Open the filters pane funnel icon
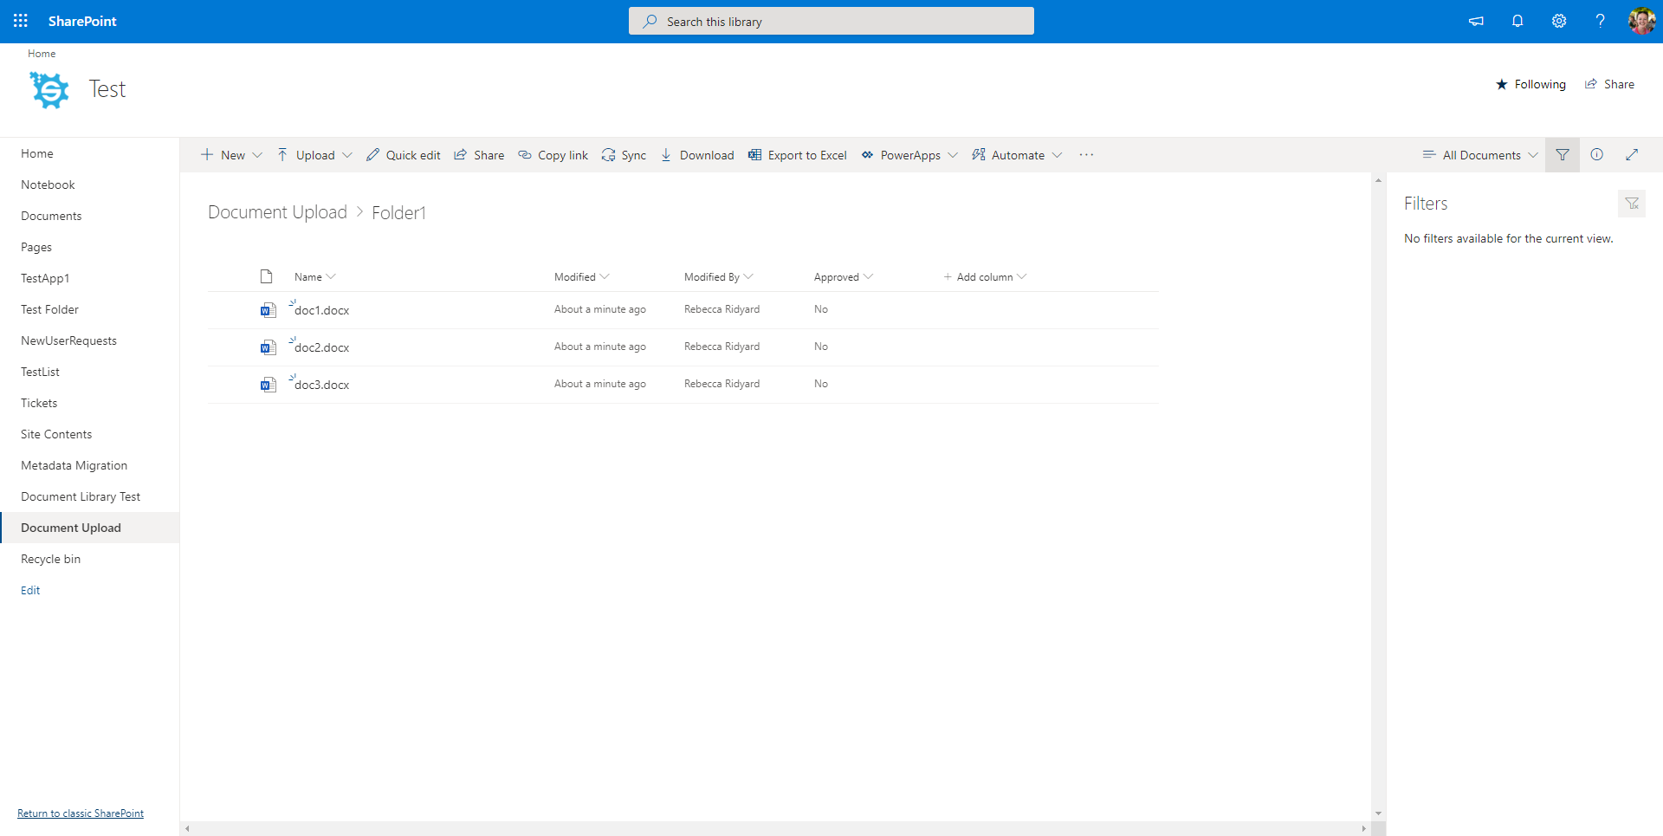 tap(1563, 155)
